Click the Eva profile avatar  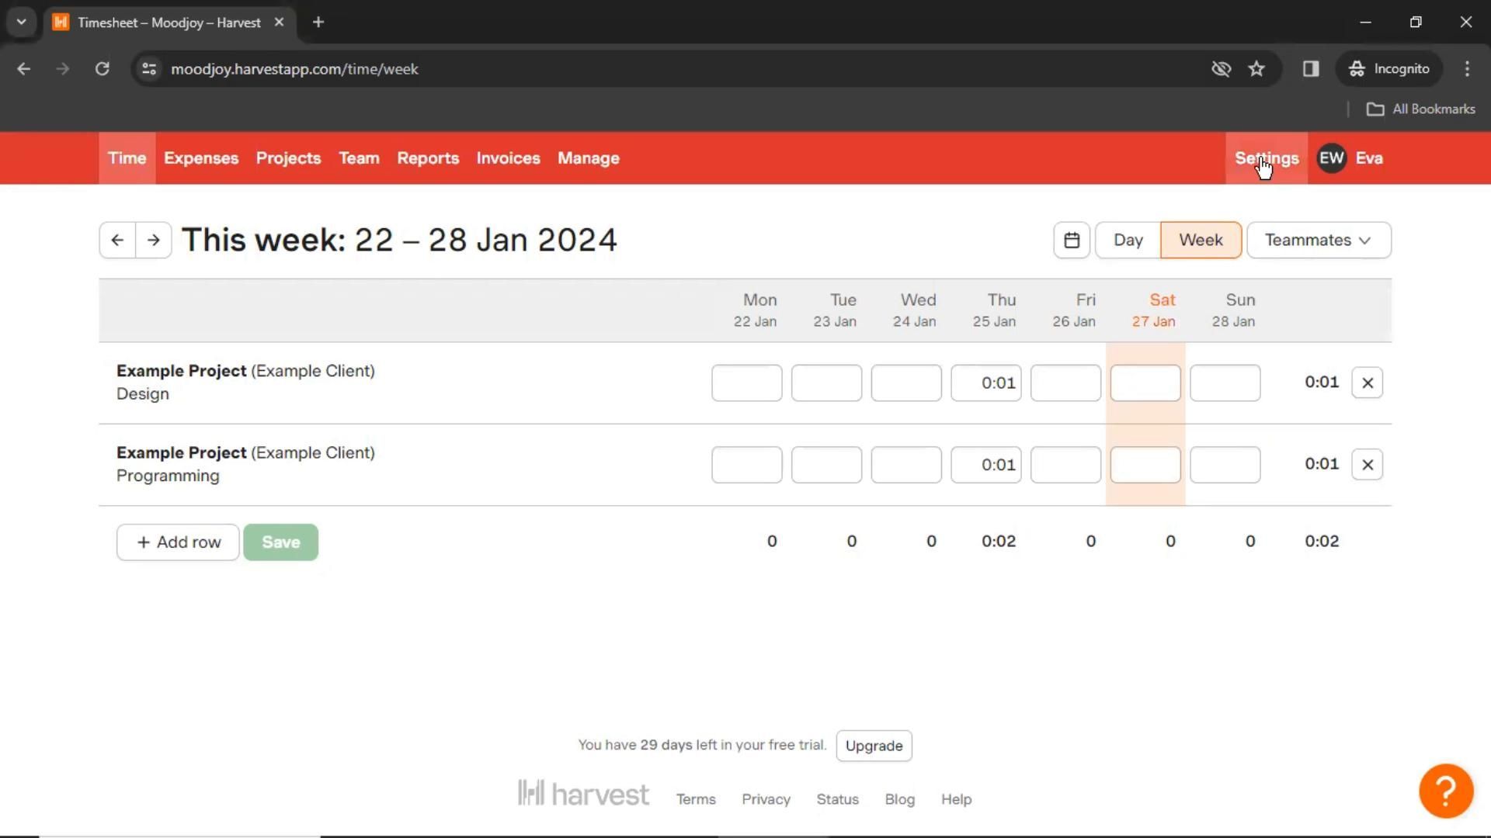(x=1331, y=158)
